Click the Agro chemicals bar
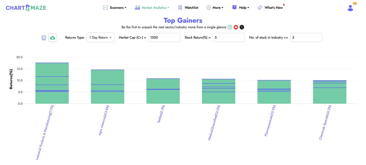This screenshot has width=366, height=165. pyautogui.click(x=108, y=87)
